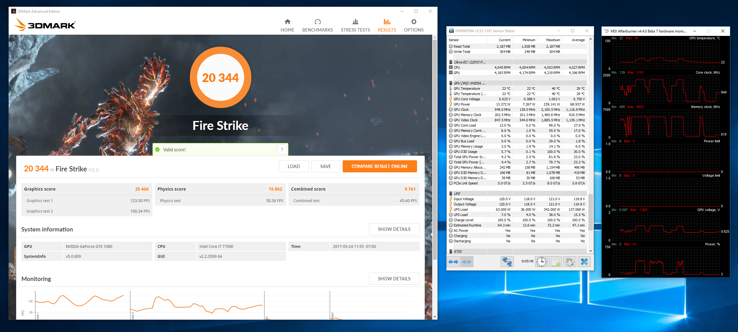Click the Intel Core i7 7700K entry
The image size is (738, 332).
216,247
